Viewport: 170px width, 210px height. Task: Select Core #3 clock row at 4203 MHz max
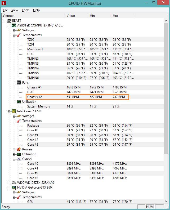(95, 178)
